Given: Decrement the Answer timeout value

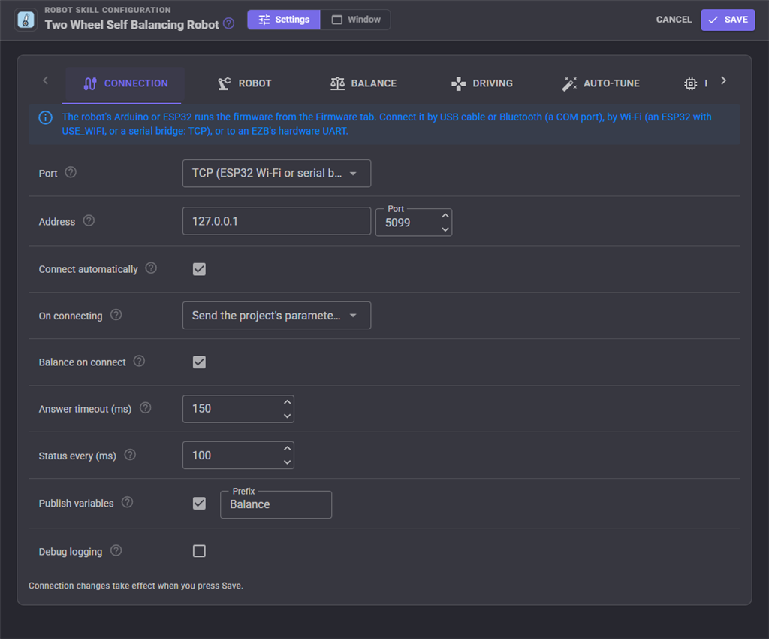Looking at the screenshot, I should [x=288, y=416].
